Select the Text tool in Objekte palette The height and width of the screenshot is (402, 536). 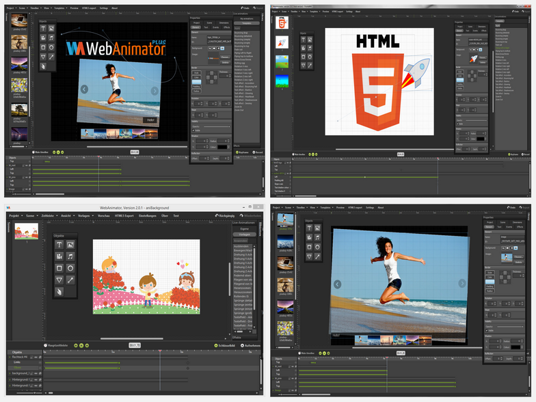pyautogui.click(x=59, y=245)
